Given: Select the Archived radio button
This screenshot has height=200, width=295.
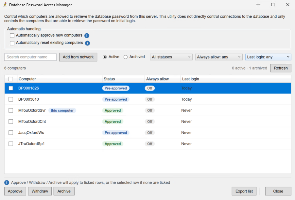Looking at the screenshot, I should tap(126, 57).
